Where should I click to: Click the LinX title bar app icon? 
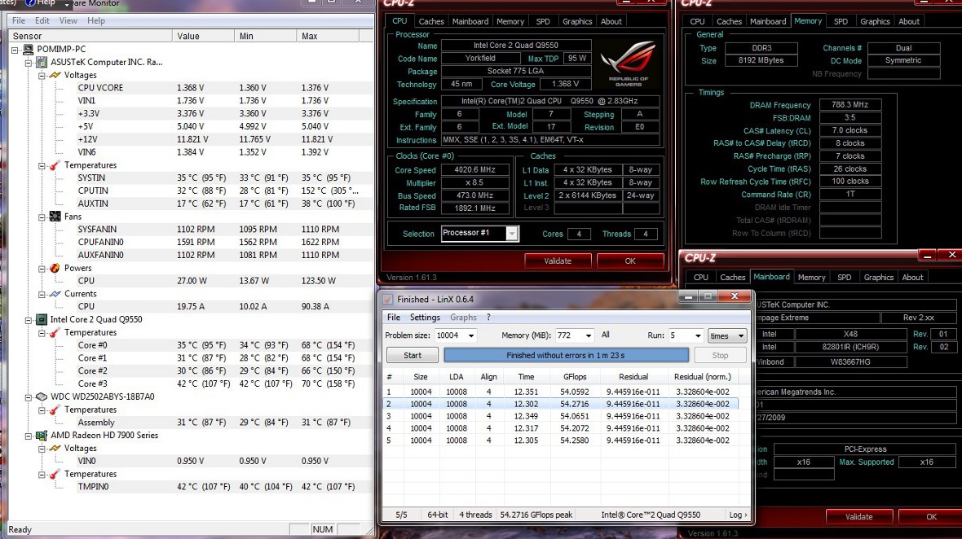coord(388,300)
